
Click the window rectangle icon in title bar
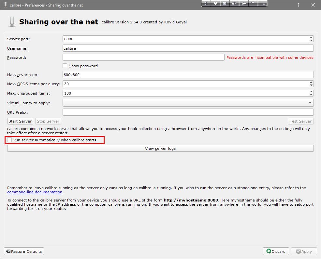tap(225, 4)
